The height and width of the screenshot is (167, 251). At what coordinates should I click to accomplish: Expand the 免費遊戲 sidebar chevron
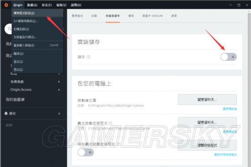click(x=59, y=82)
